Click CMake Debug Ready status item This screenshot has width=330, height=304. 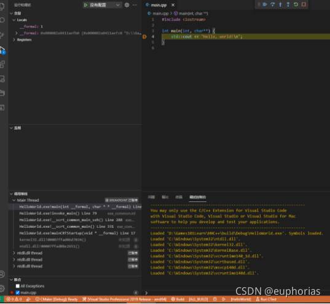57,299
